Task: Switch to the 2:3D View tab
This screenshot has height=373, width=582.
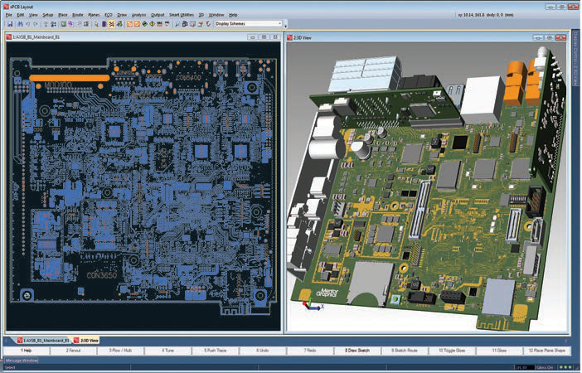Action: point(87,340)
